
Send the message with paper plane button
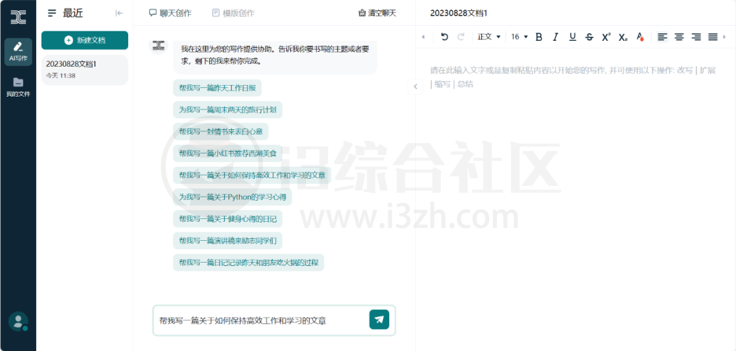(x=380, y=320)
